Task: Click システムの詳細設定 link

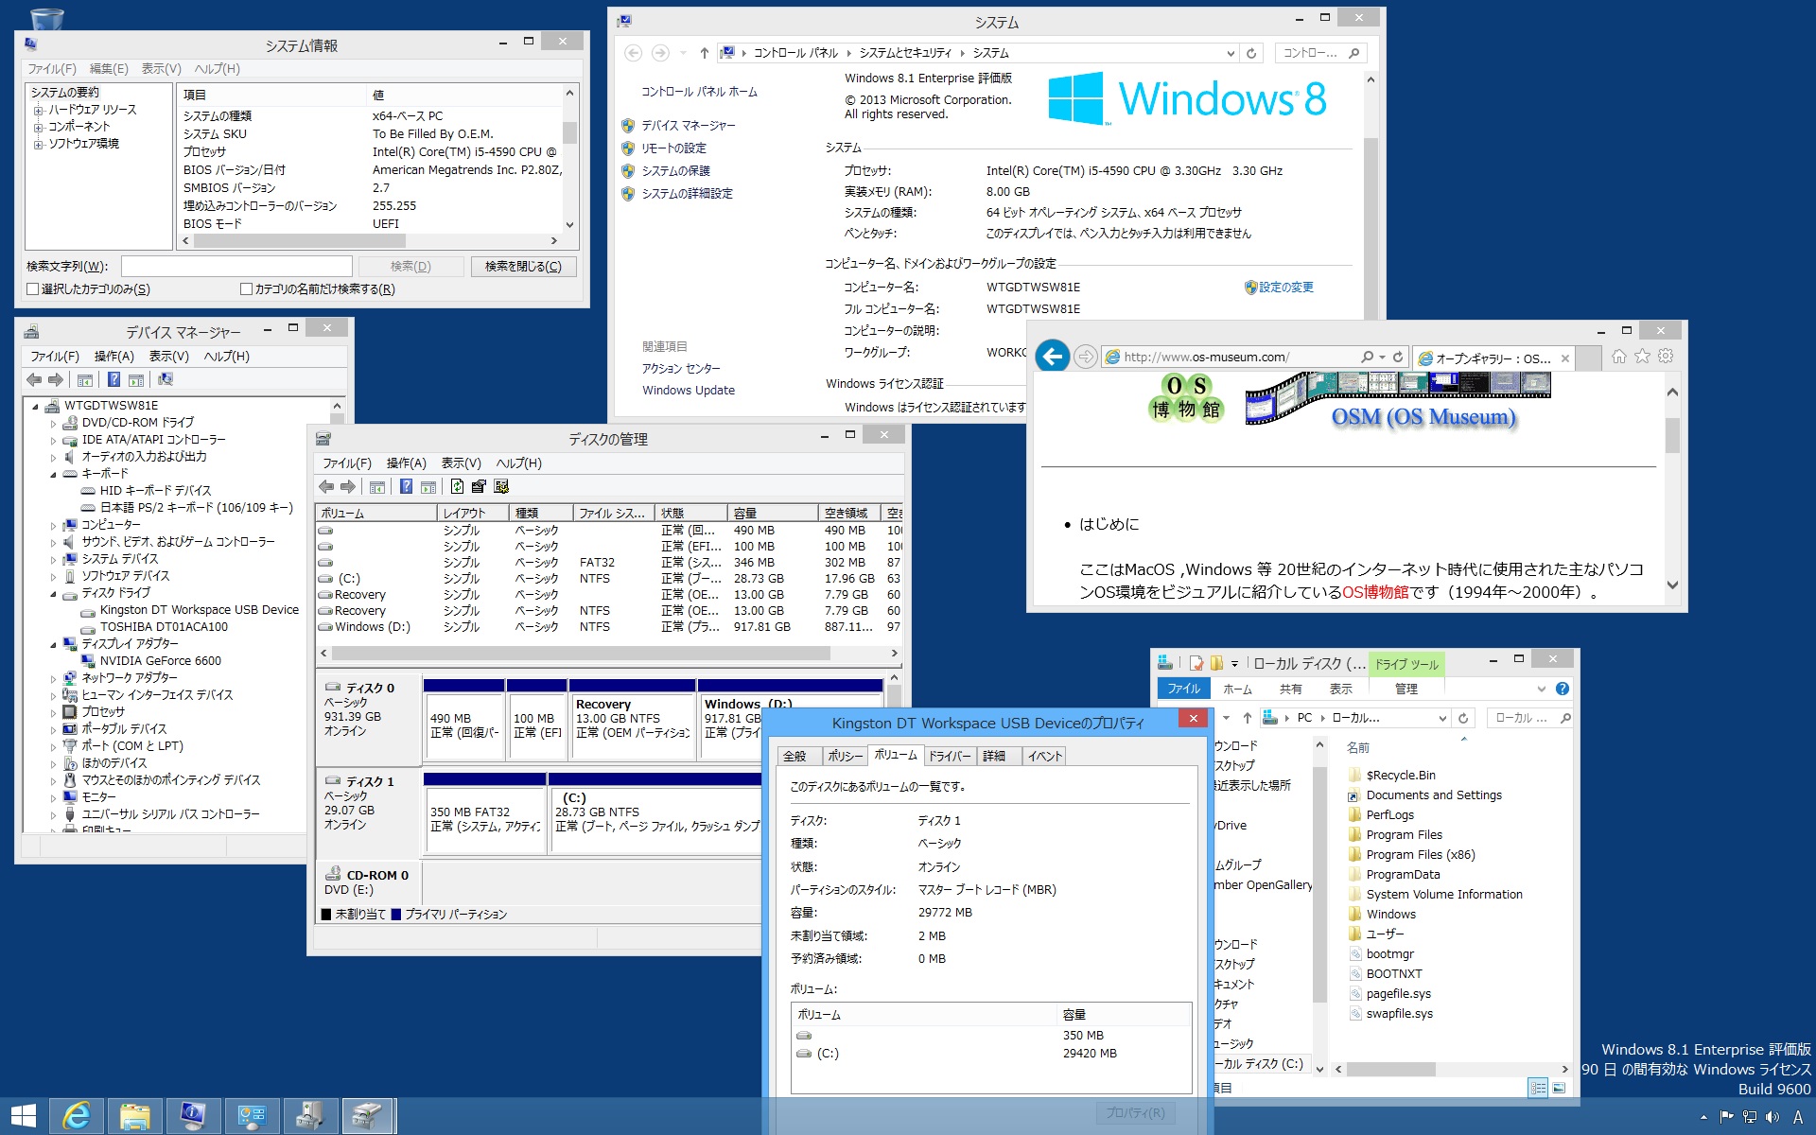Action: click(x=687, y=193)
